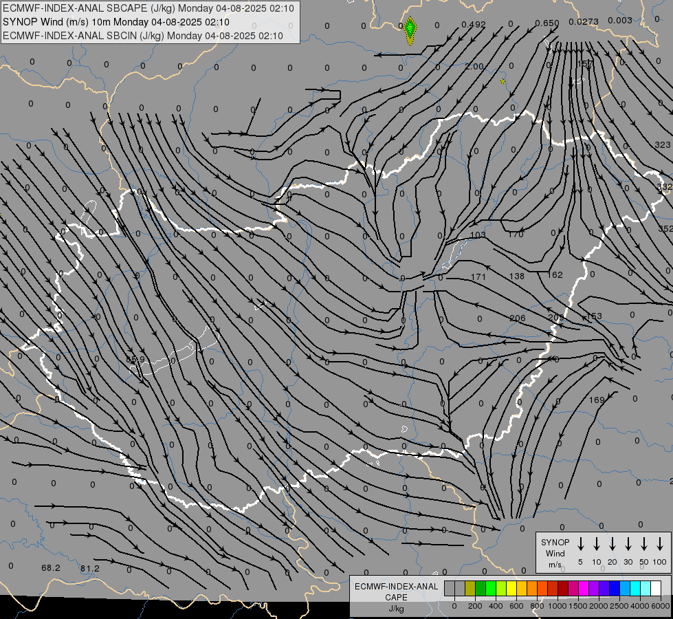This screenshot has height=619, width=673.
Task: Click the ECMWF-INDEX-ANAL CAPE J/kg legend label
Action: click(x=396, y=598)
